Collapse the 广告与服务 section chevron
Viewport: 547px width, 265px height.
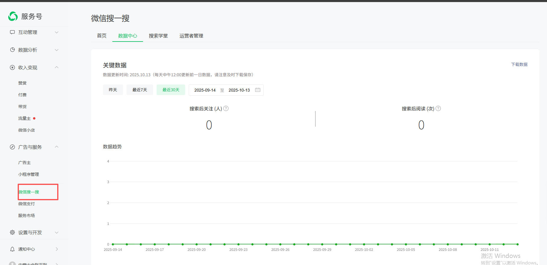point(57,147)
